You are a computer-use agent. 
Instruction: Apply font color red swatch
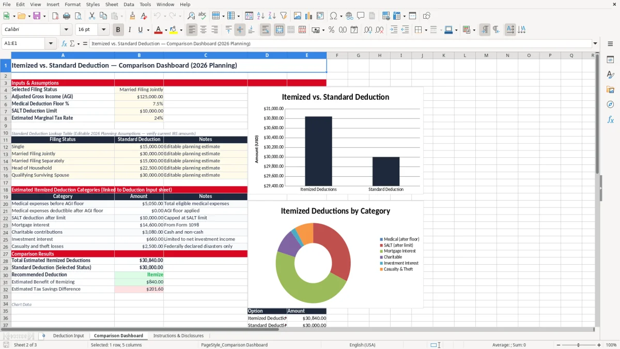pyautogui.click(x=158, y=30)
